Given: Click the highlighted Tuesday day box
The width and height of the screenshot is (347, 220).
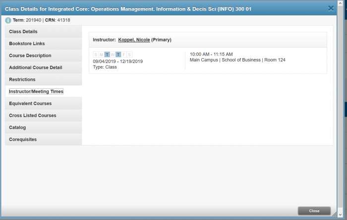Looking at the screenshot, I should click(x=107, y=55).
